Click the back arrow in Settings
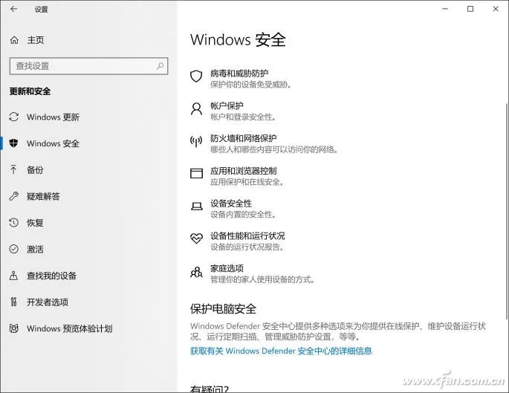 13,9
